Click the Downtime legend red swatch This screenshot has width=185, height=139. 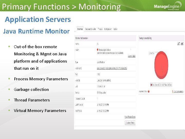click(151, 85)
